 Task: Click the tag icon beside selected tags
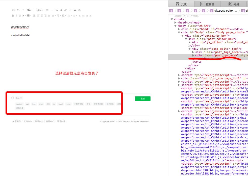(13, 98)
